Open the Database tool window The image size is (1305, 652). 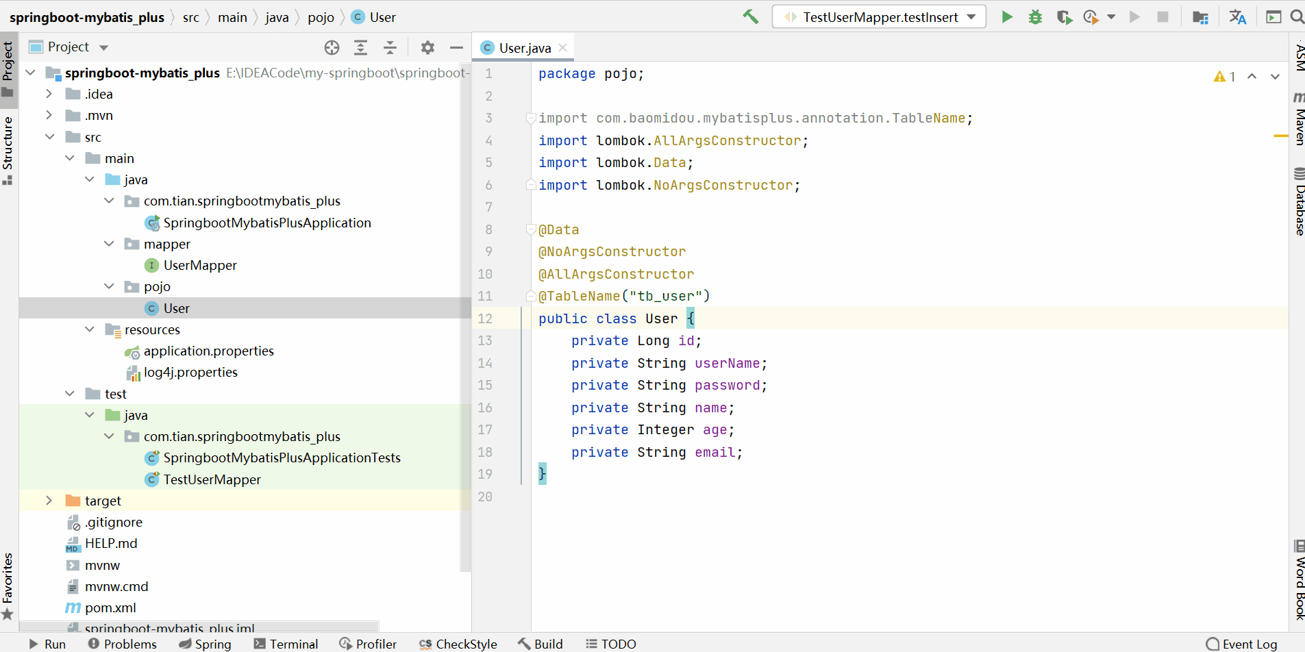click(1299, 201)
